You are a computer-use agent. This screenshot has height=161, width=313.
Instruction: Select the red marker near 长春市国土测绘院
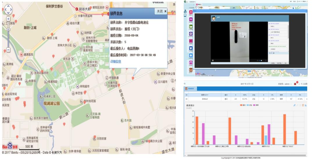tap(119, 85)
